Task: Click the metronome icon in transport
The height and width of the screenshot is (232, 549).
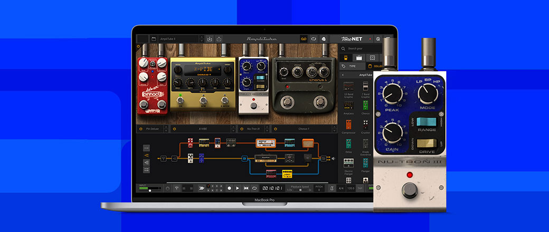Action: pos(332,188)
